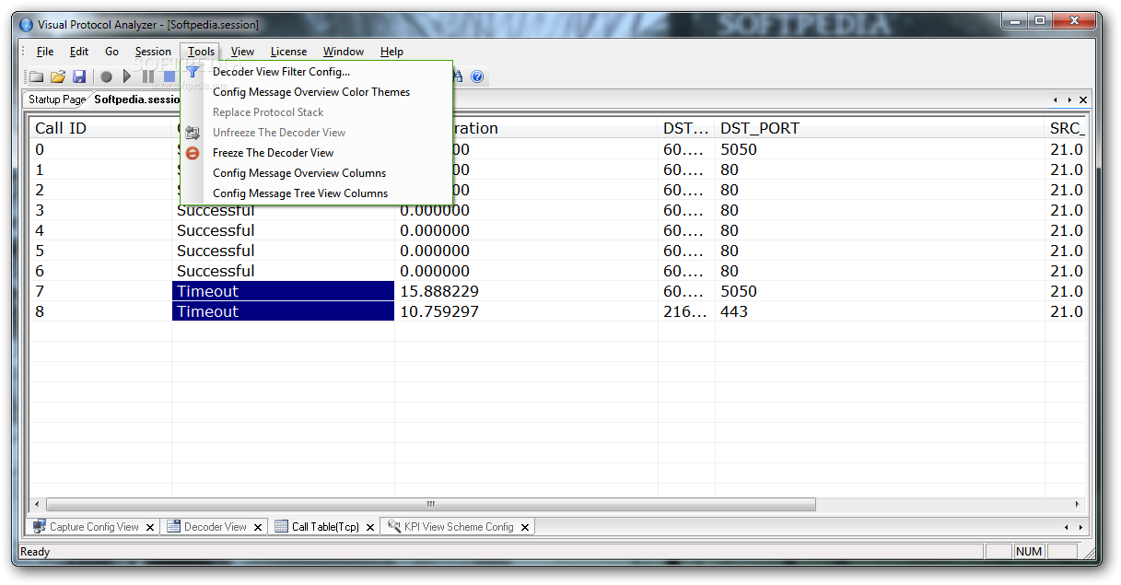The width and height of the screenshot is (1121, 585).
Task: Open the Edit menu
Action: coord(79,52)
